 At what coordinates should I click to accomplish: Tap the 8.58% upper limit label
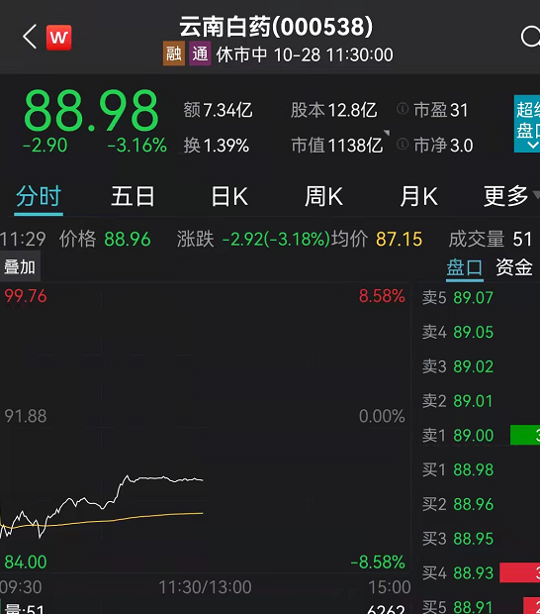pos(382,296)
